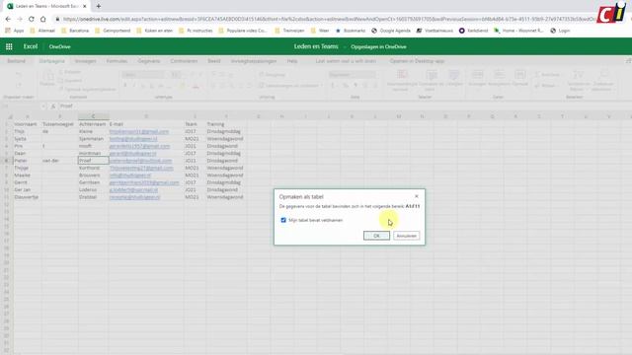Open the Invoegtoepassingen tab

[254, 61]
